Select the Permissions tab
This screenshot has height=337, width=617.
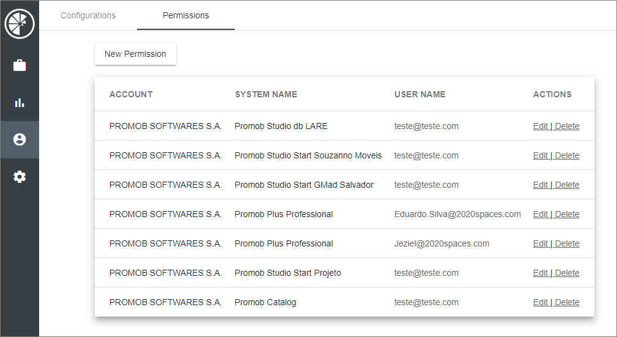pyautogui.click(x=186, y=15)
